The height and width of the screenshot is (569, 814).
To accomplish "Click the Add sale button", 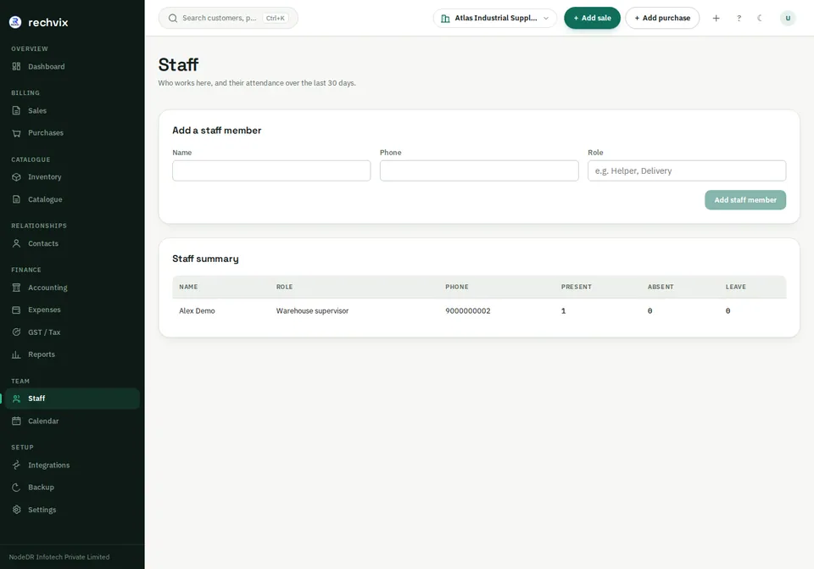I will 592,18.
